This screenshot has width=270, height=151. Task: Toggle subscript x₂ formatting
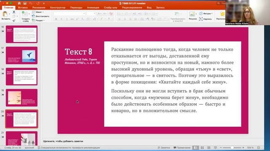pyautogui.click(x=83, y=19)
